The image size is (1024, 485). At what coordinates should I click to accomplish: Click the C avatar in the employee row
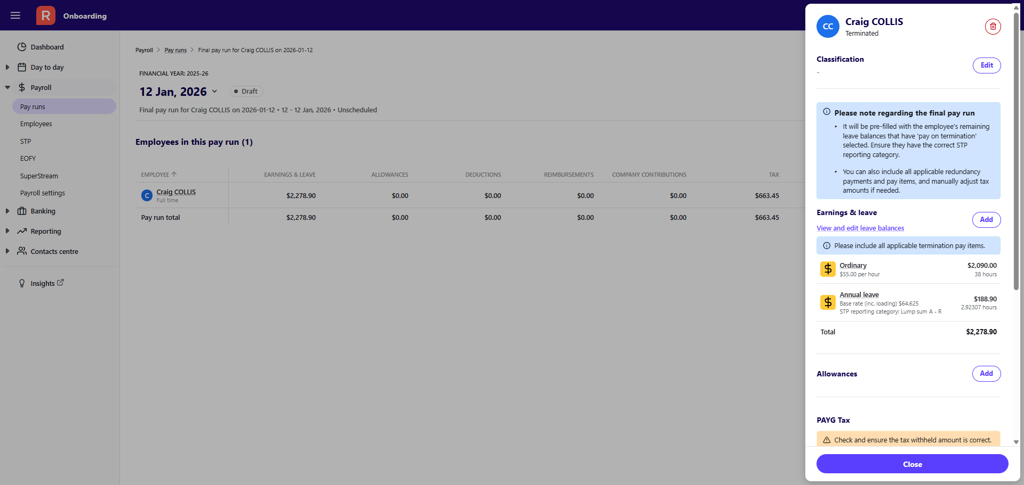(147, 195)
